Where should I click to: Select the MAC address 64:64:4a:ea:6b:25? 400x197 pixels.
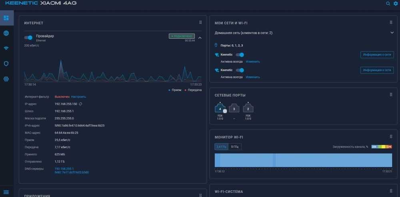(x=66, y=133)
